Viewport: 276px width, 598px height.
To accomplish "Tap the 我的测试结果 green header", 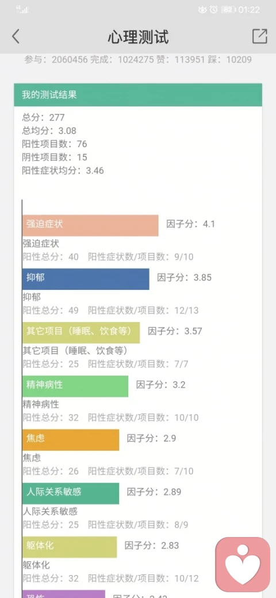I will pyautogui.click(x=138, y=94).
